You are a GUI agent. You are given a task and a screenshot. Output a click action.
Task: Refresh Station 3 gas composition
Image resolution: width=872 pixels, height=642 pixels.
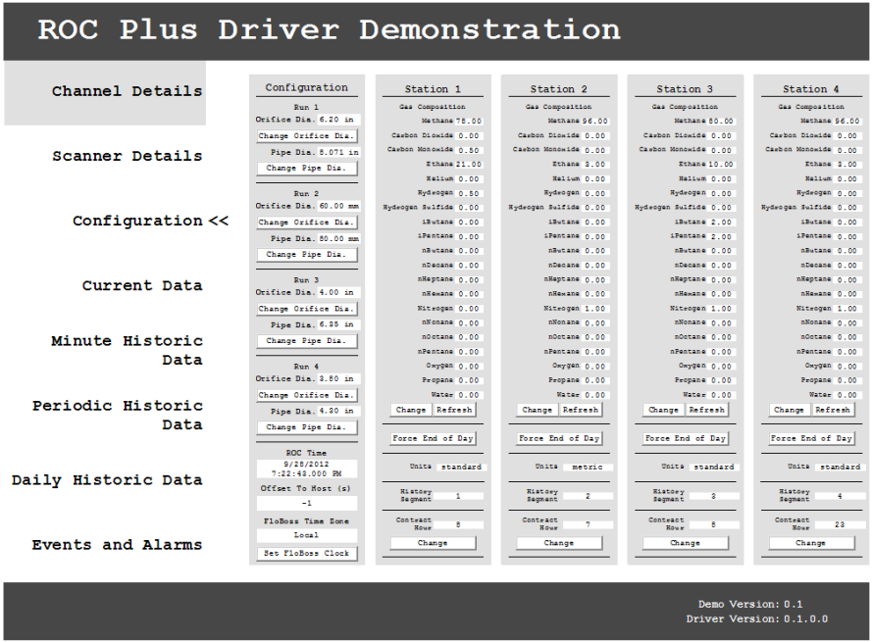706,411
